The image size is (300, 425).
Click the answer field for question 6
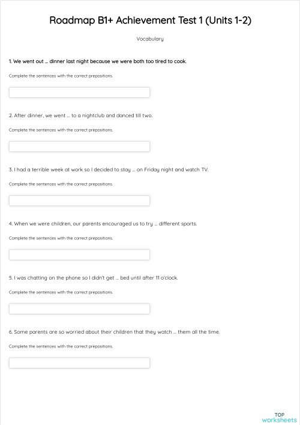pyautogui.click(x=79, y=363)
